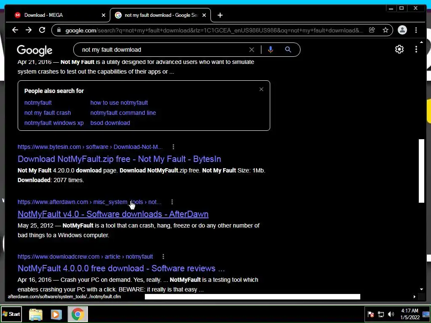This screenshot has width=431, height=323.
Task: Close the Google search tab
Action: (x=204, y=15)
